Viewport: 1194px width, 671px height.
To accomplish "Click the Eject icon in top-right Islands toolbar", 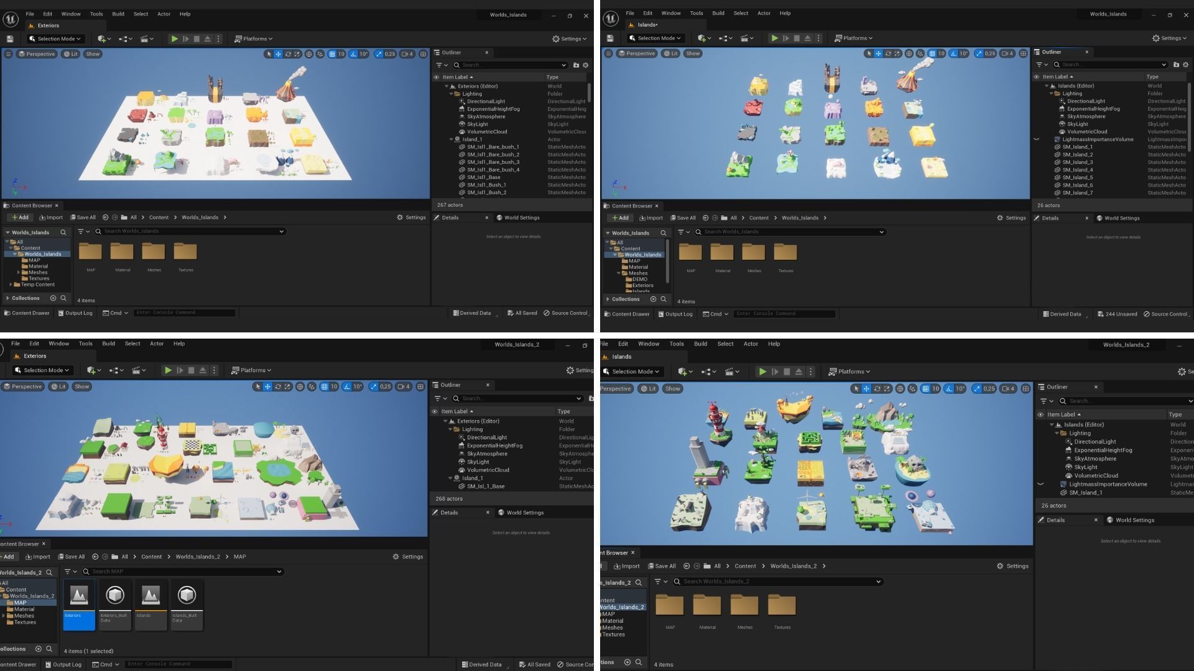I will 807,38.
